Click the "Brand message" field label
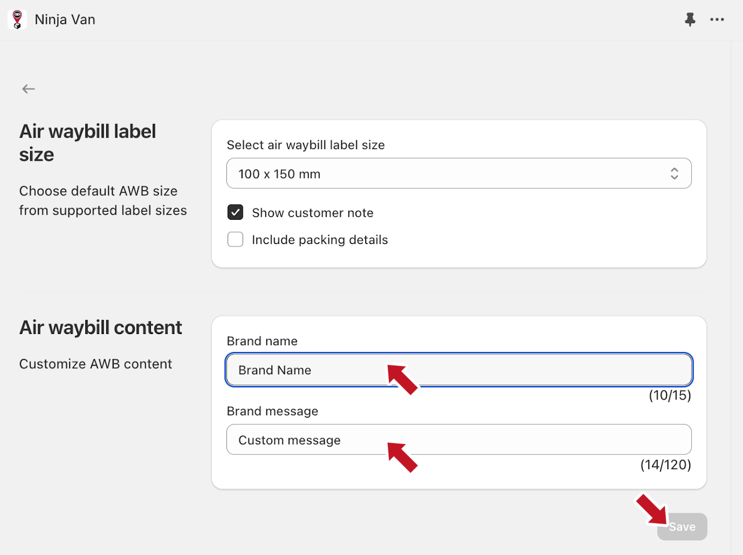The image size is (743, 555). click(272, 411)
